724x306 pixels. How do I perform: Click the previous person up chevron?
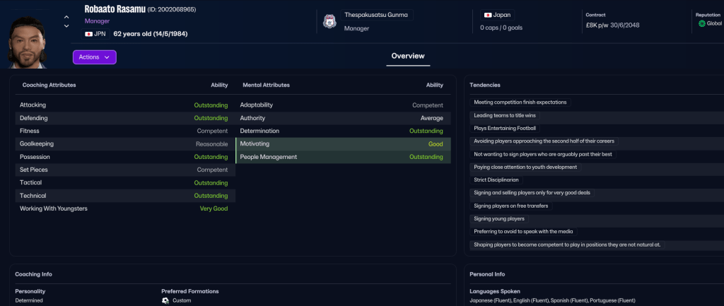coord(66,16)
